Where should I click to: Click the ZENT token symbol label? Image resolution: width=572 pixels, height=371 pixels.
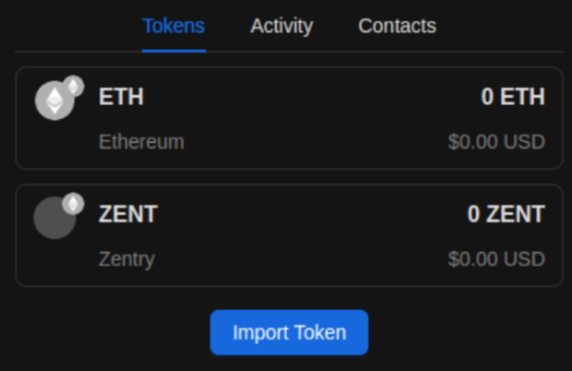(128, 213)
